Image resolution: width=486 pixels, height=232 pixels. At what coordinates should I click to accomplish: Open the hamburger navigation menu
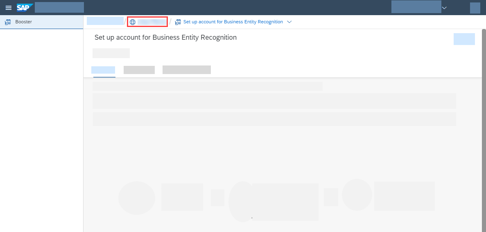tap(8, 8)
